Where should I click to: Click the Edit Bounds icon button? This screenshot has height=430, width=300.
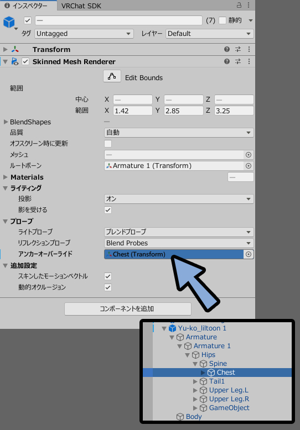click(112, 76)
